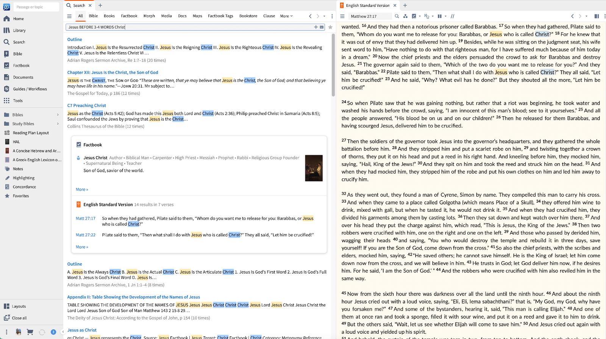
Task: Open the More dropdown in search tabs
Action: (286, 16)
